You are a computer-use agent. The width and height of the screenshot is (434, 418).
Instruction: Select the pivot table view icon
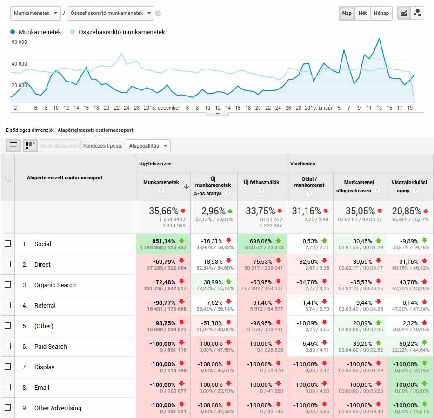tap(30, 146)
